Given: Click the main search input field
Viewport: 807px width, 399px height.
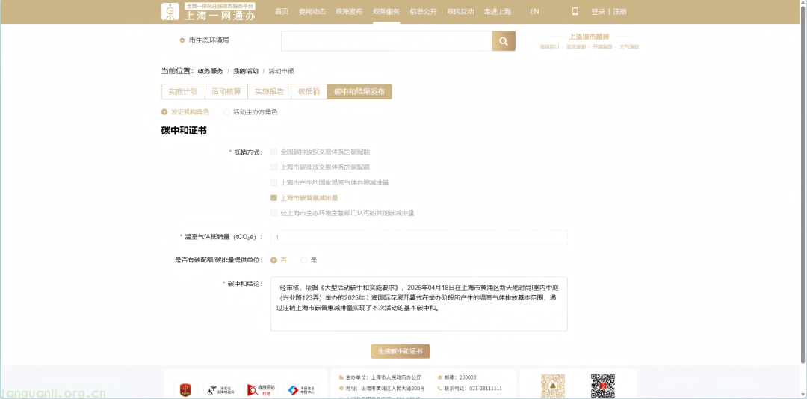Looking at the screenshot, I should click(x=386, y=40).
